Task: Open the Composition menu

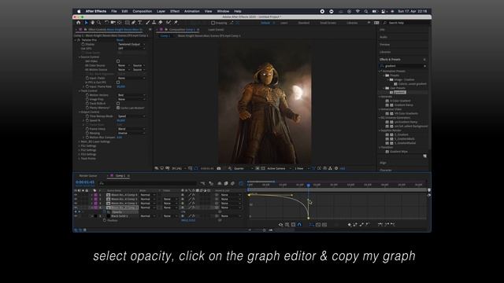Action: tap(142, 11)
